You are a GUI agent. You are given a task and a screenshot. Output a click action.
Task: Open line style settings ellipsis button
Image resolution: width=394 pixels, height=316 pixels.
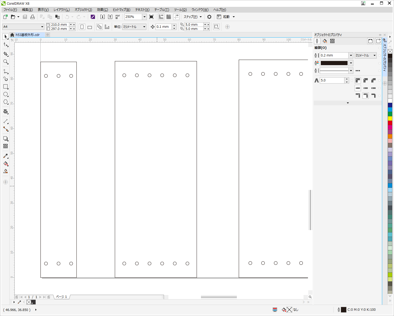(x=358, y=71)
